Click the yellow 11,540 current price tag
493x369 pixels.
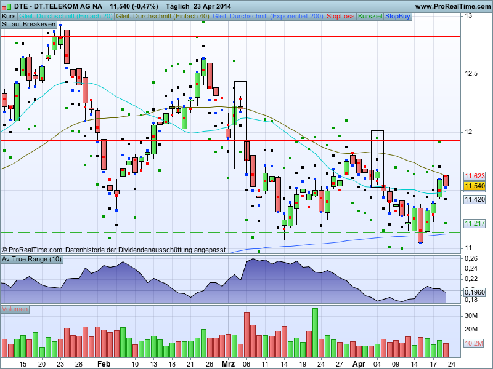pyautogui.click(x=475, y=186)
